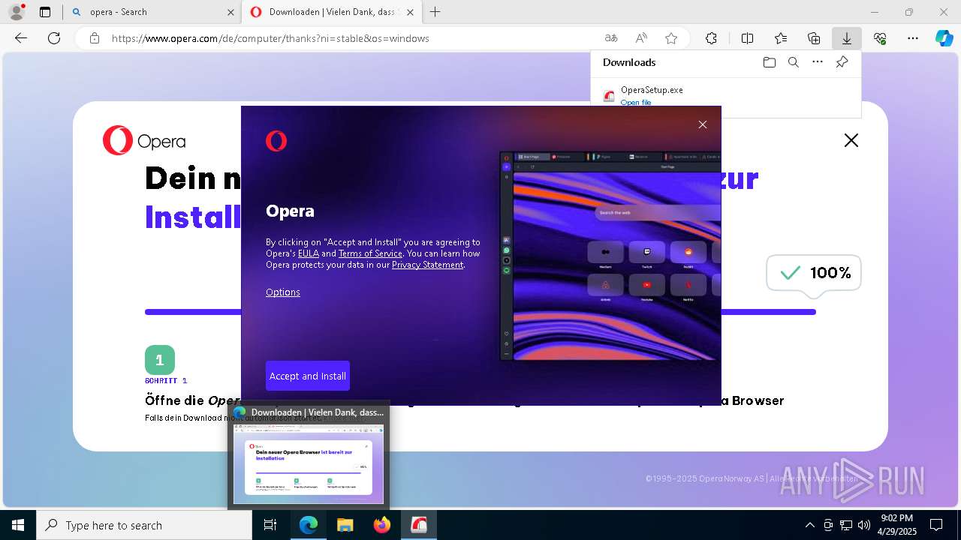The image size is (961, 540).
Task: Click the Downloads toolbar button
Action: [847, 38]
